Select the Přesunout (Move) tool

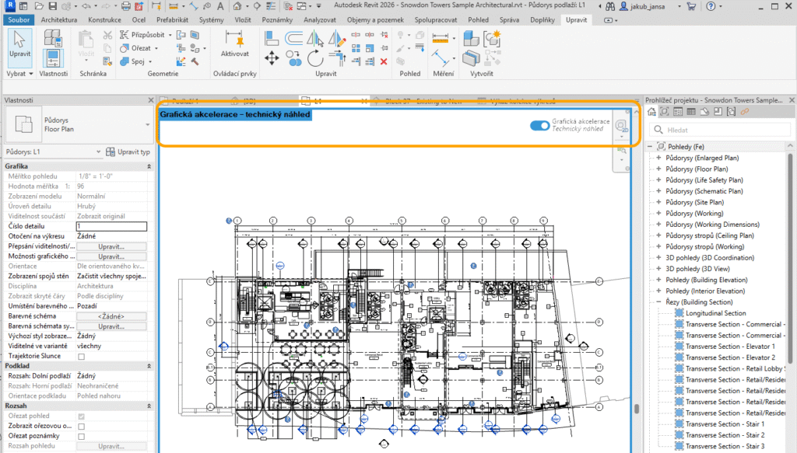272,57
